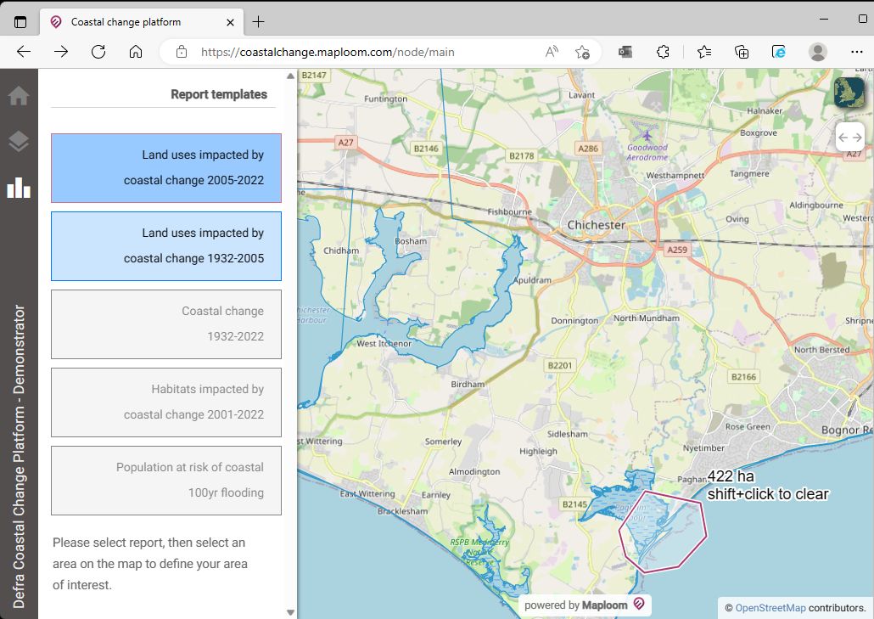
Task: Refresh the page in the browser
Action: [x=98, y=51]
